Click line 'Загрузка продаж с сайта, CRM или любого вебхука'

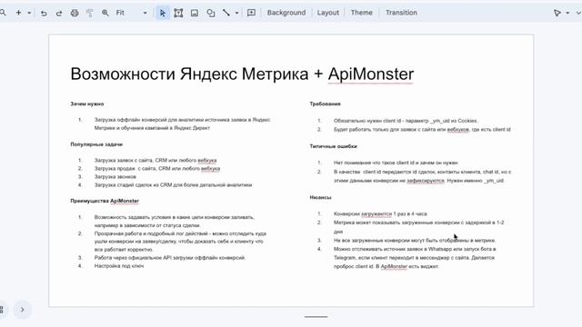point(157,168)
